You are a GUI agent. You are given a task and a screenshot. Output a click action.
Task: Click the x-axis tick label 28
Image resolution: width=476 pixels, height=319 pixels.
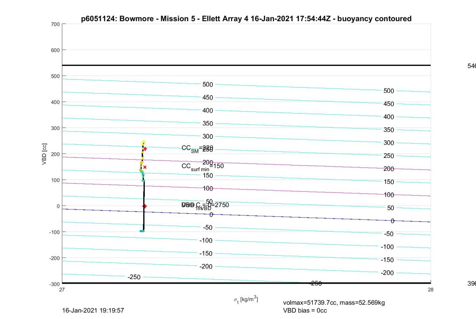[431, 290]
